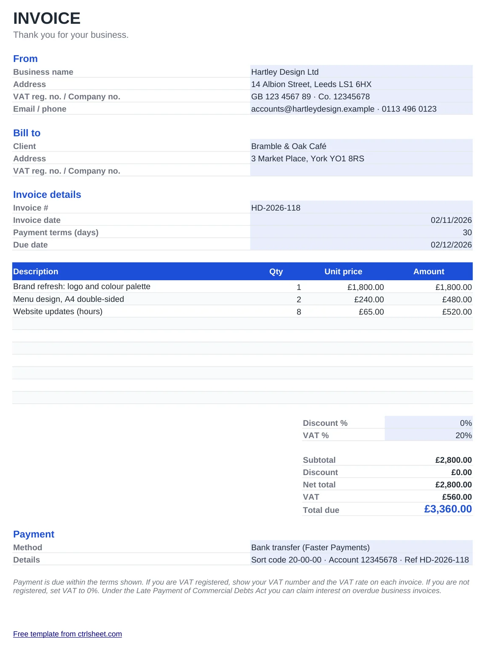Click the 'Thank you for your business.' subtitle

point(71,35)
